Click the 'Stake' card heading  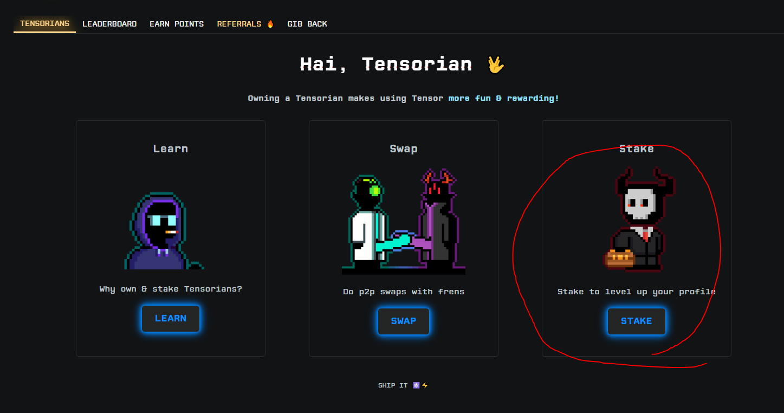coord(637,149)
